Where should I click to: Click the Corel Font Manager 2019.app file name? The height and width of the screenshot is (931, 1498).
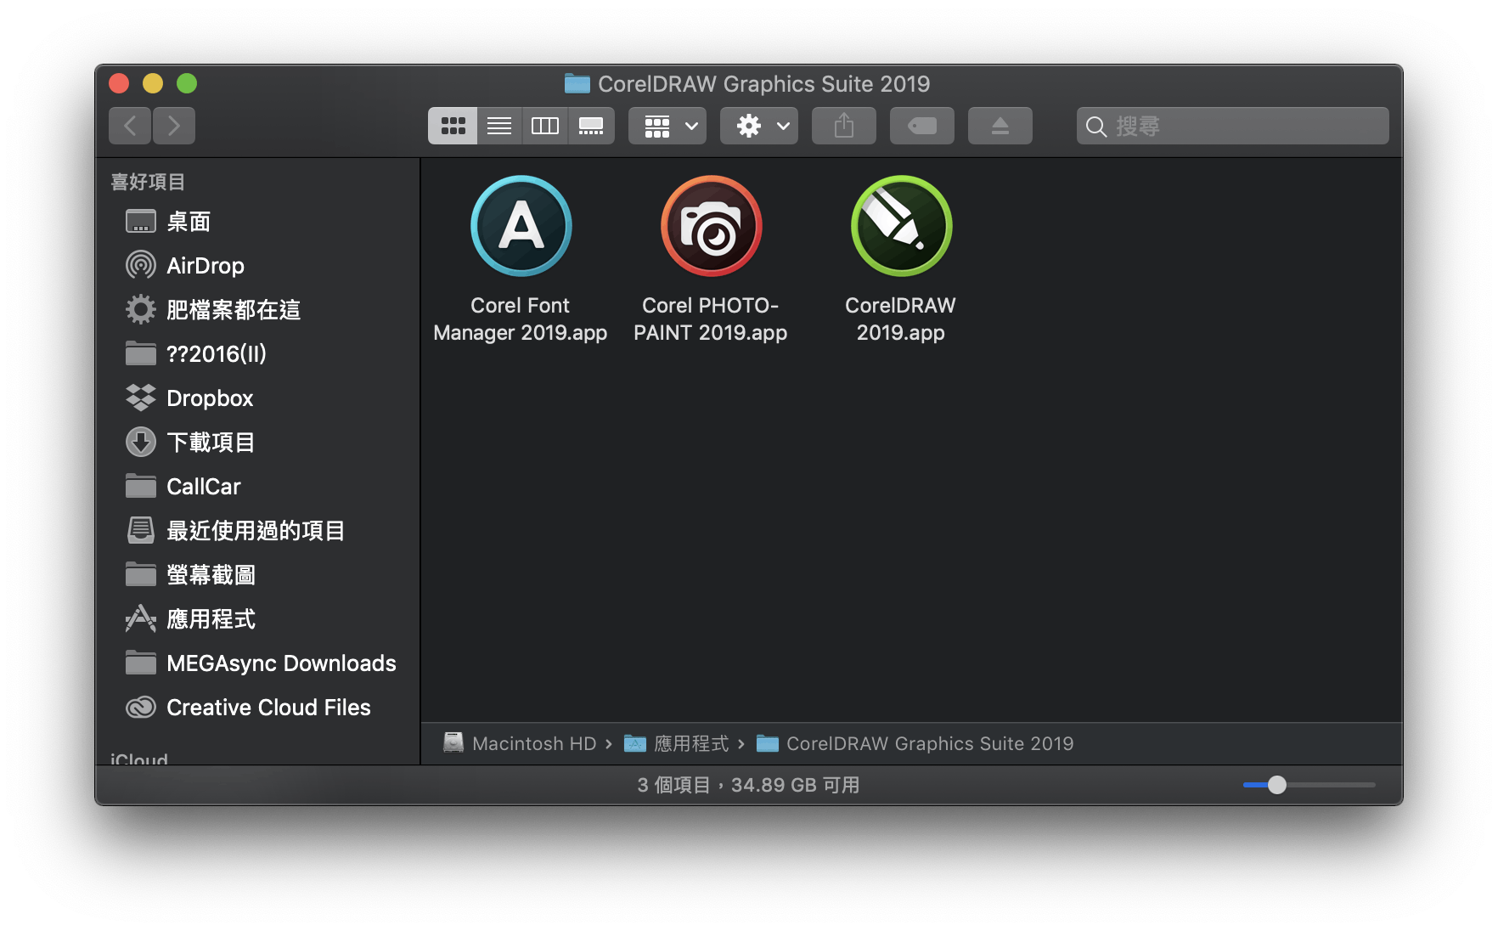521,319
